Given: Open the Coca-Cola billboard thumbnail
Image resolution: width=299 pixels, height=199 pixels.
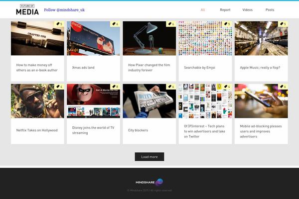Looking at the screenshot, I should click(x=94, y=38).
